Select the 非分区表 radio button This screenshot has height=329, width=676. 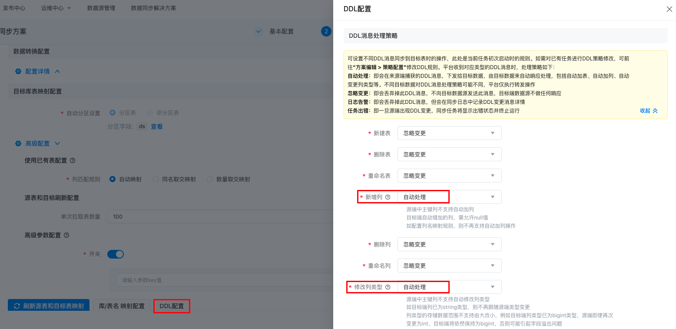click(x=150, y=113)
